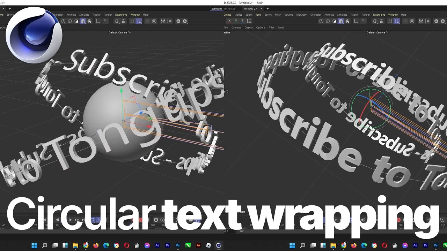This screenshot has height=251, width=447.
Task: Open Modes menu in right window
Action: click(238, 15)
